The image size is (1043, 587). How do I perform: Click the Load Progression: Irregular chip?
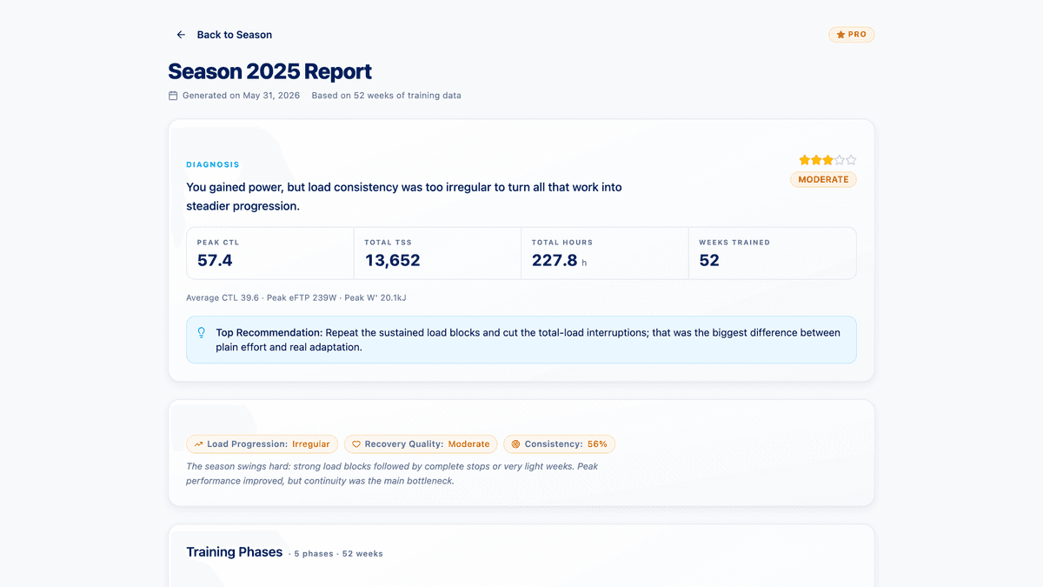[262, 444]
